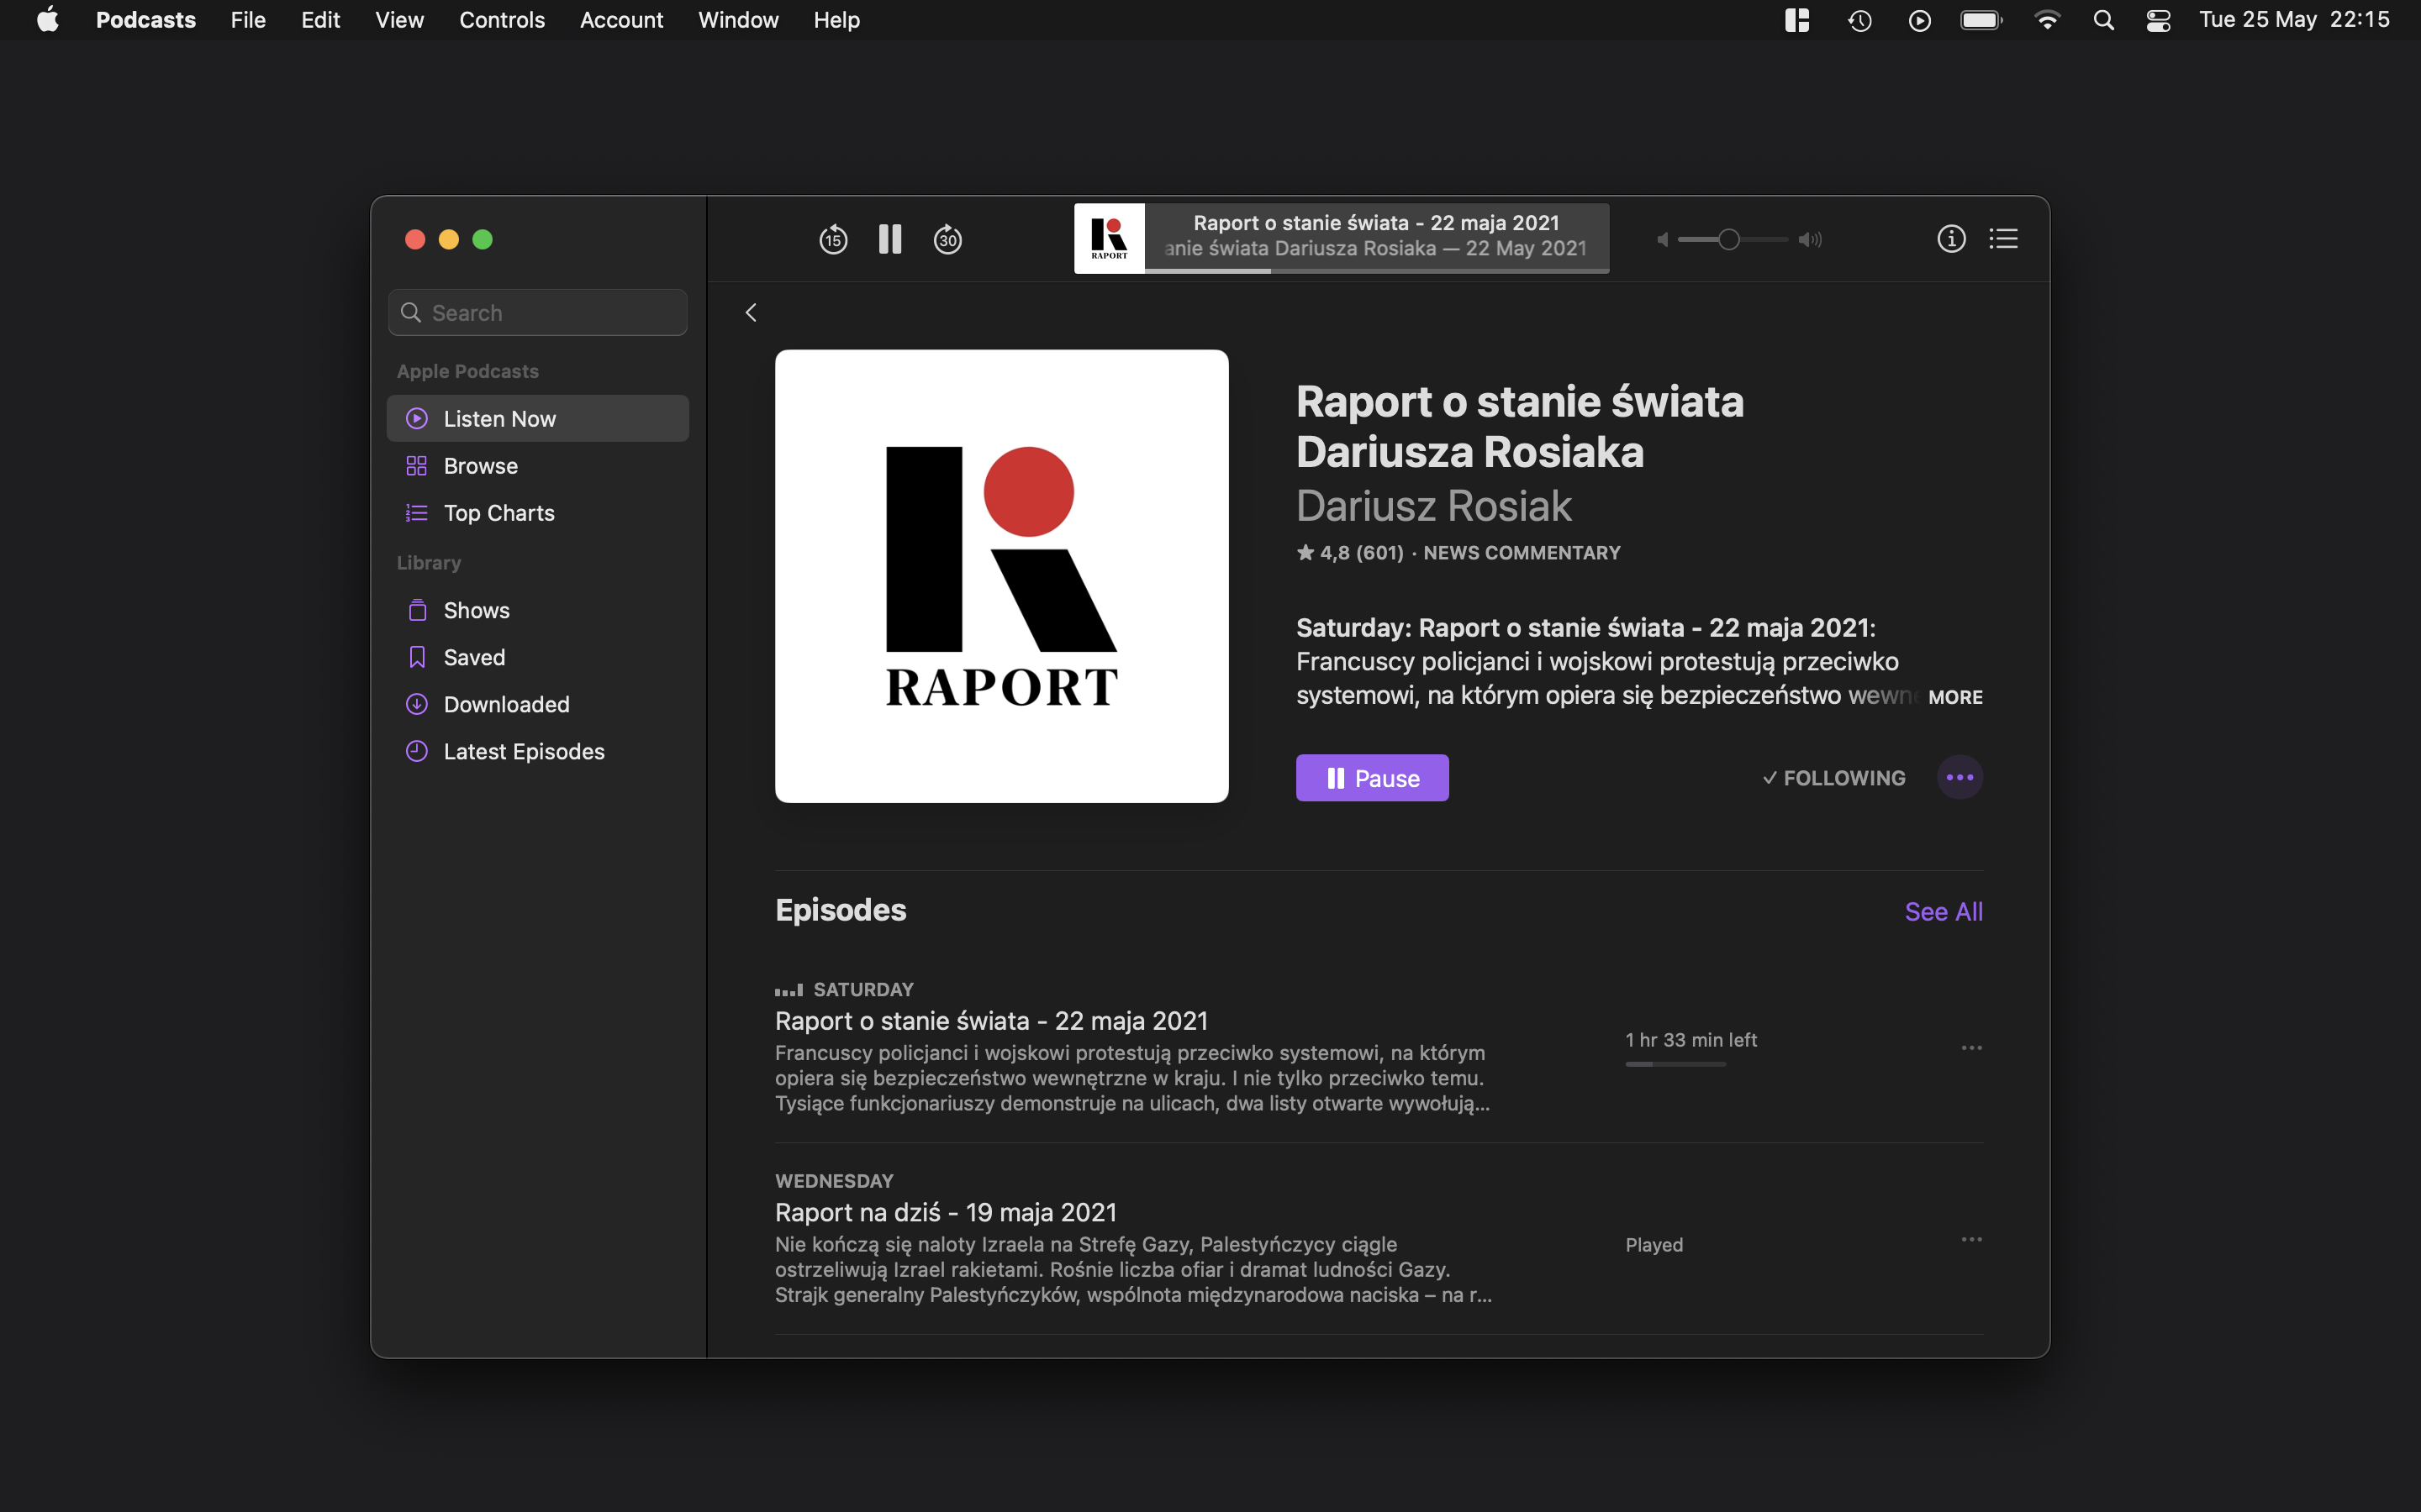
Task: Click the purple Pause button
Action: point(1372,778)
